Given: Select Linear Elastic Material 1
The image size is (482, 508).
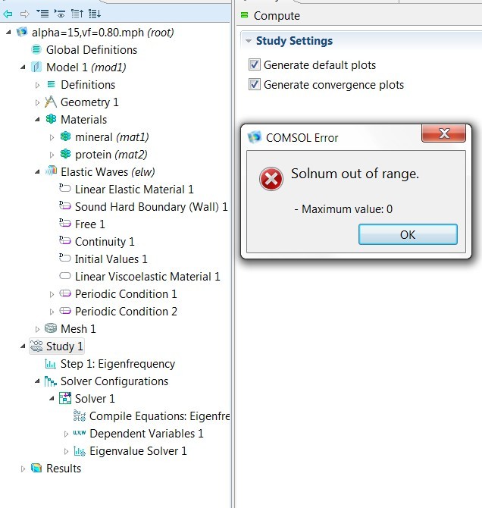Looking at the screenshot, I should pos(134,190).
